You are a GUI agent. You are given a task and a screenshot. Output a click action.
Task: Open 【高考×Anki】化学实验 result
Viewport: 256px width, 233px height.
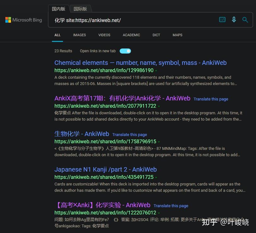pyautogui.click(x=103, y=205)
